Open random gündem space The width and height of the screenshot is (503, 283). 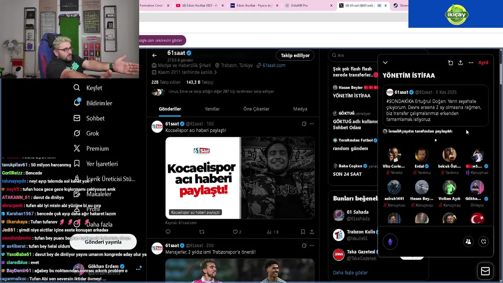(x=355, y=145)
